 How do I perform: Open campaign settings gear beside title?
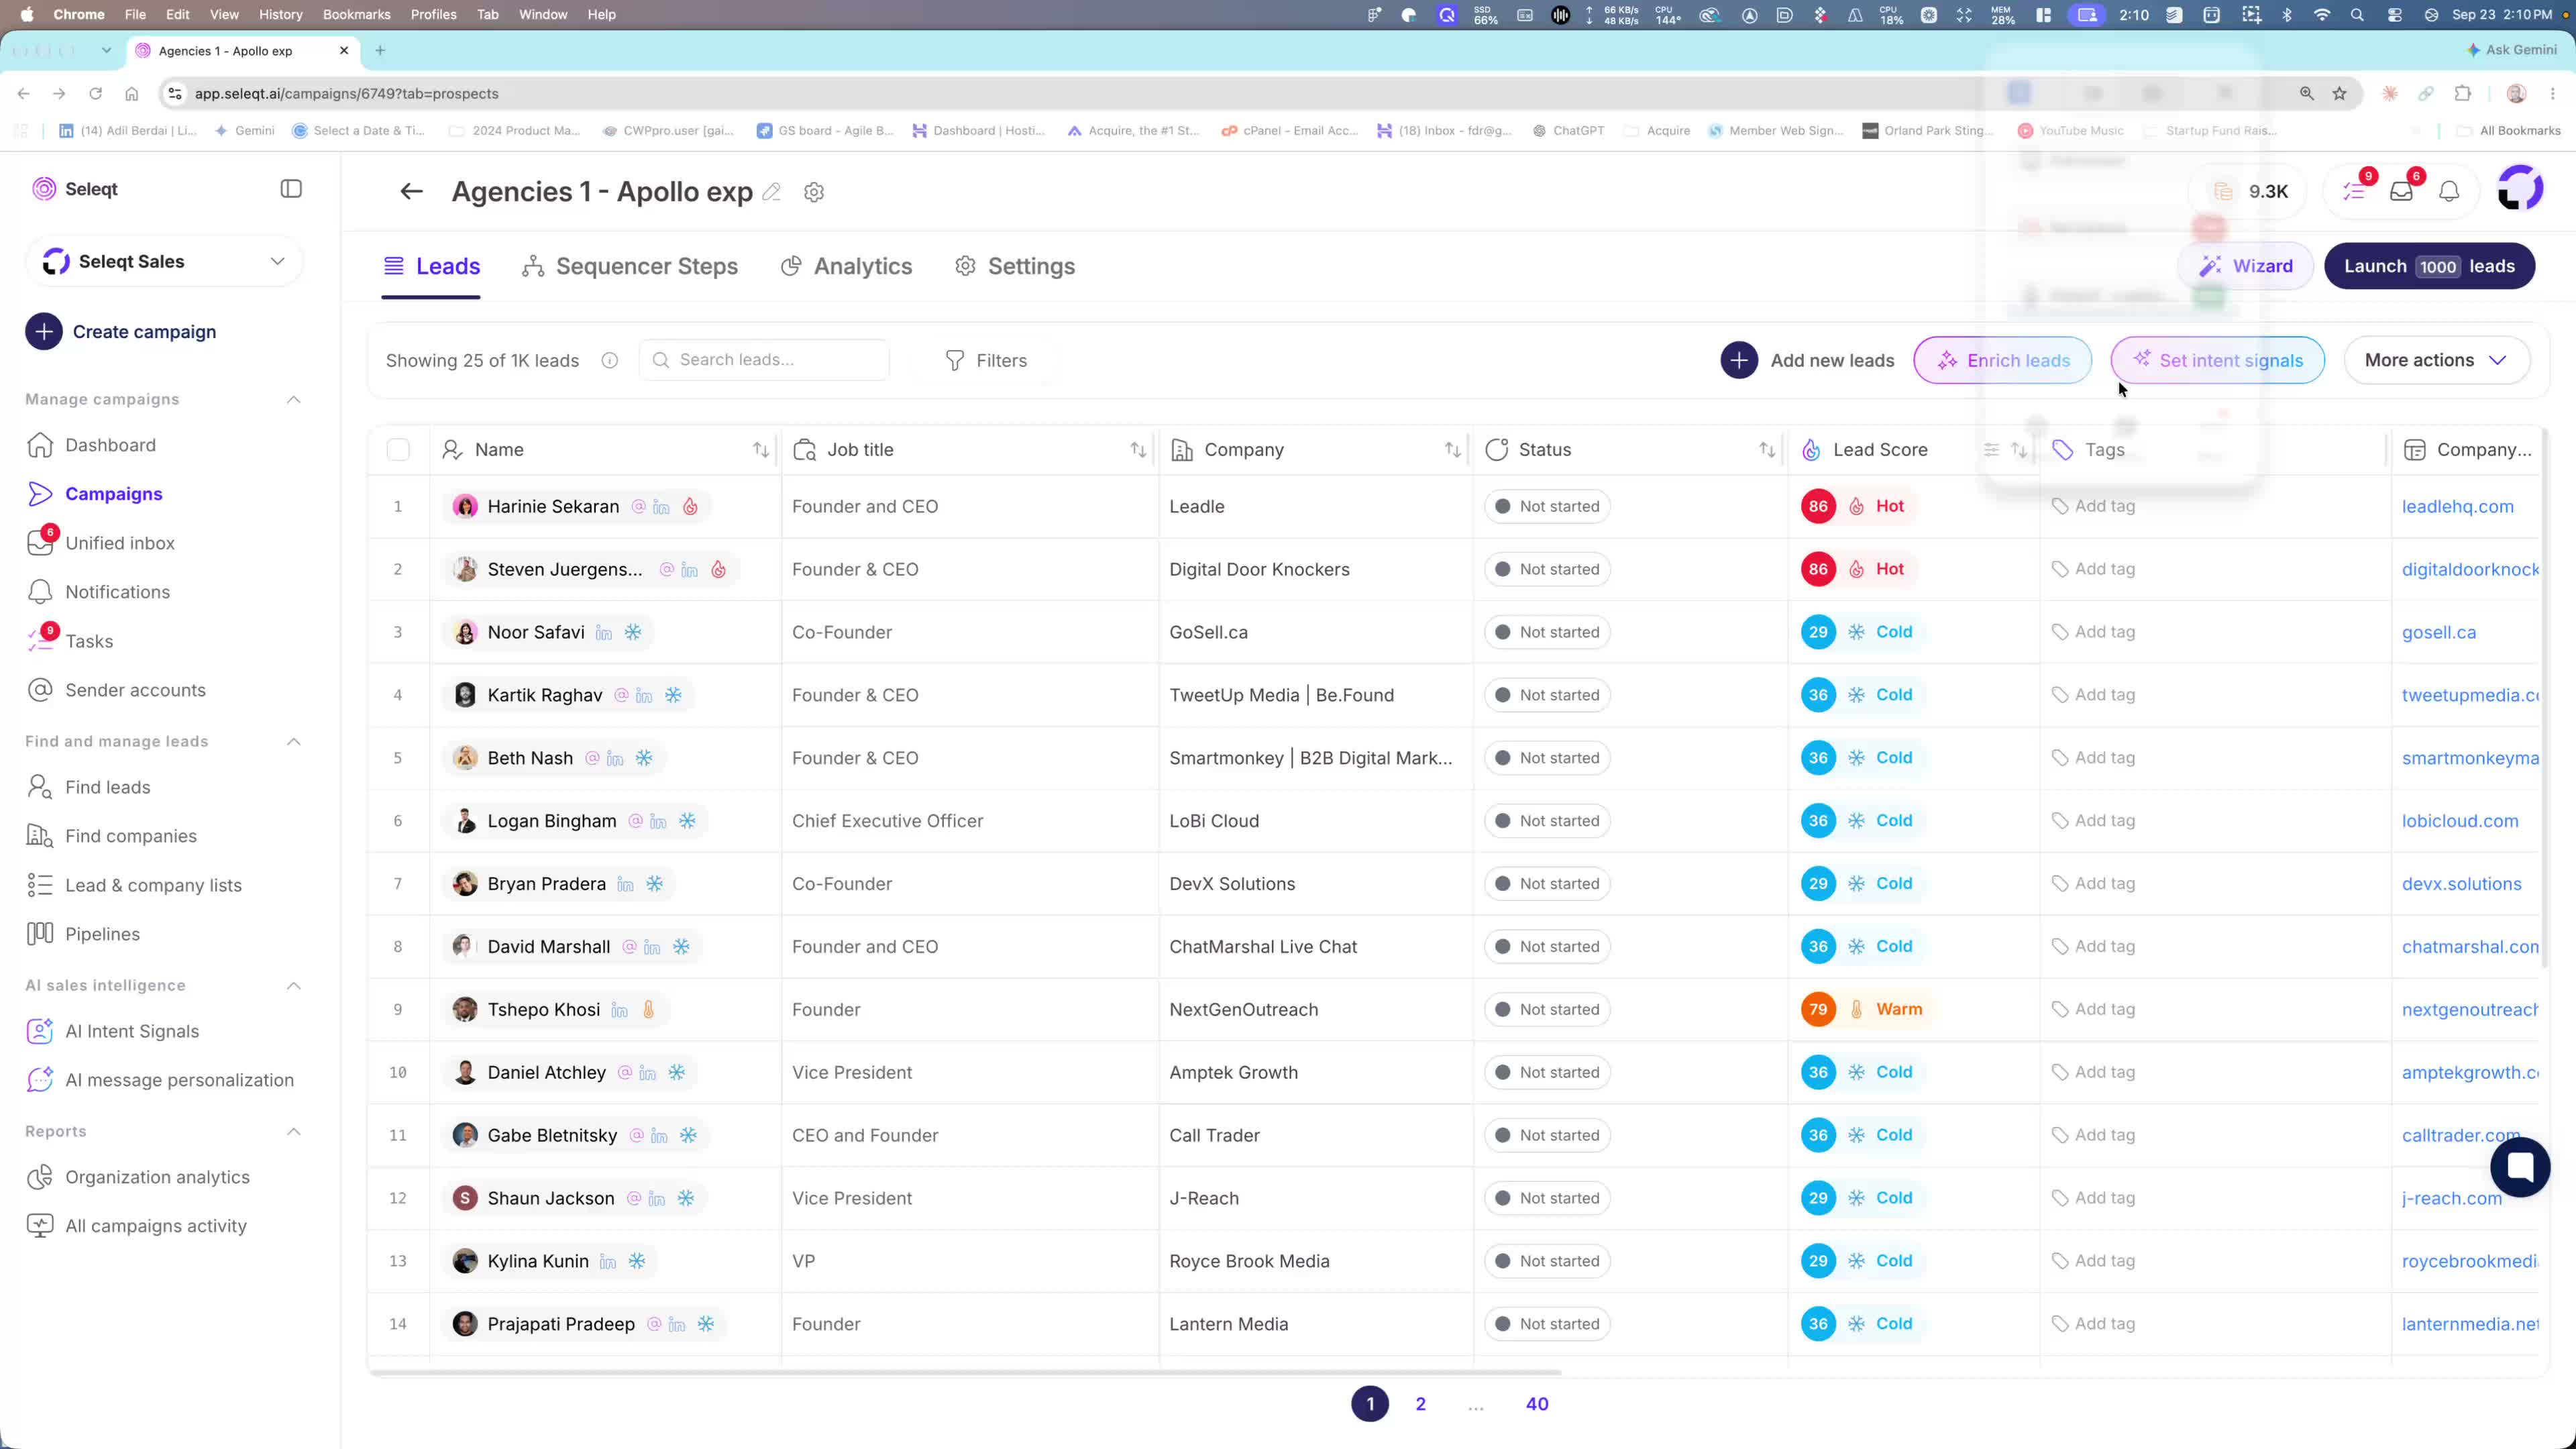[x=814, y=192]
